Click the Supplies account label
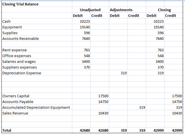Image resolution: width=185 pixels, height=134 pixels. pyautogui.click(x=10, y=33)
